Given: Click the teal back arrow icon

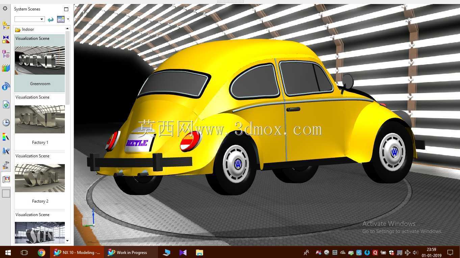Looking at the screenshot, I should tap(51, 19).
